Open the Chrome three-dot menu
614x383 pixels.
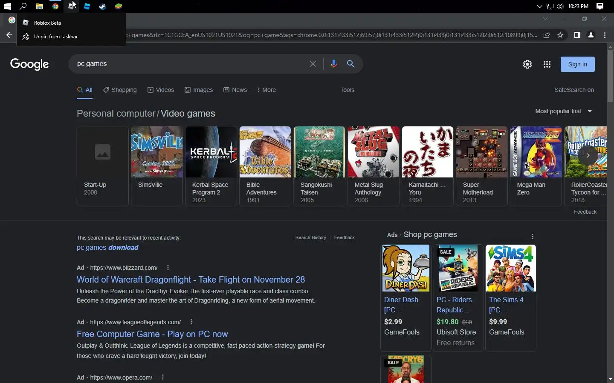pos(605,35)
